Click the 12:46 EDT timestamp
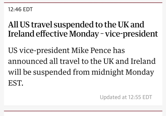 (x=20, y=10)
